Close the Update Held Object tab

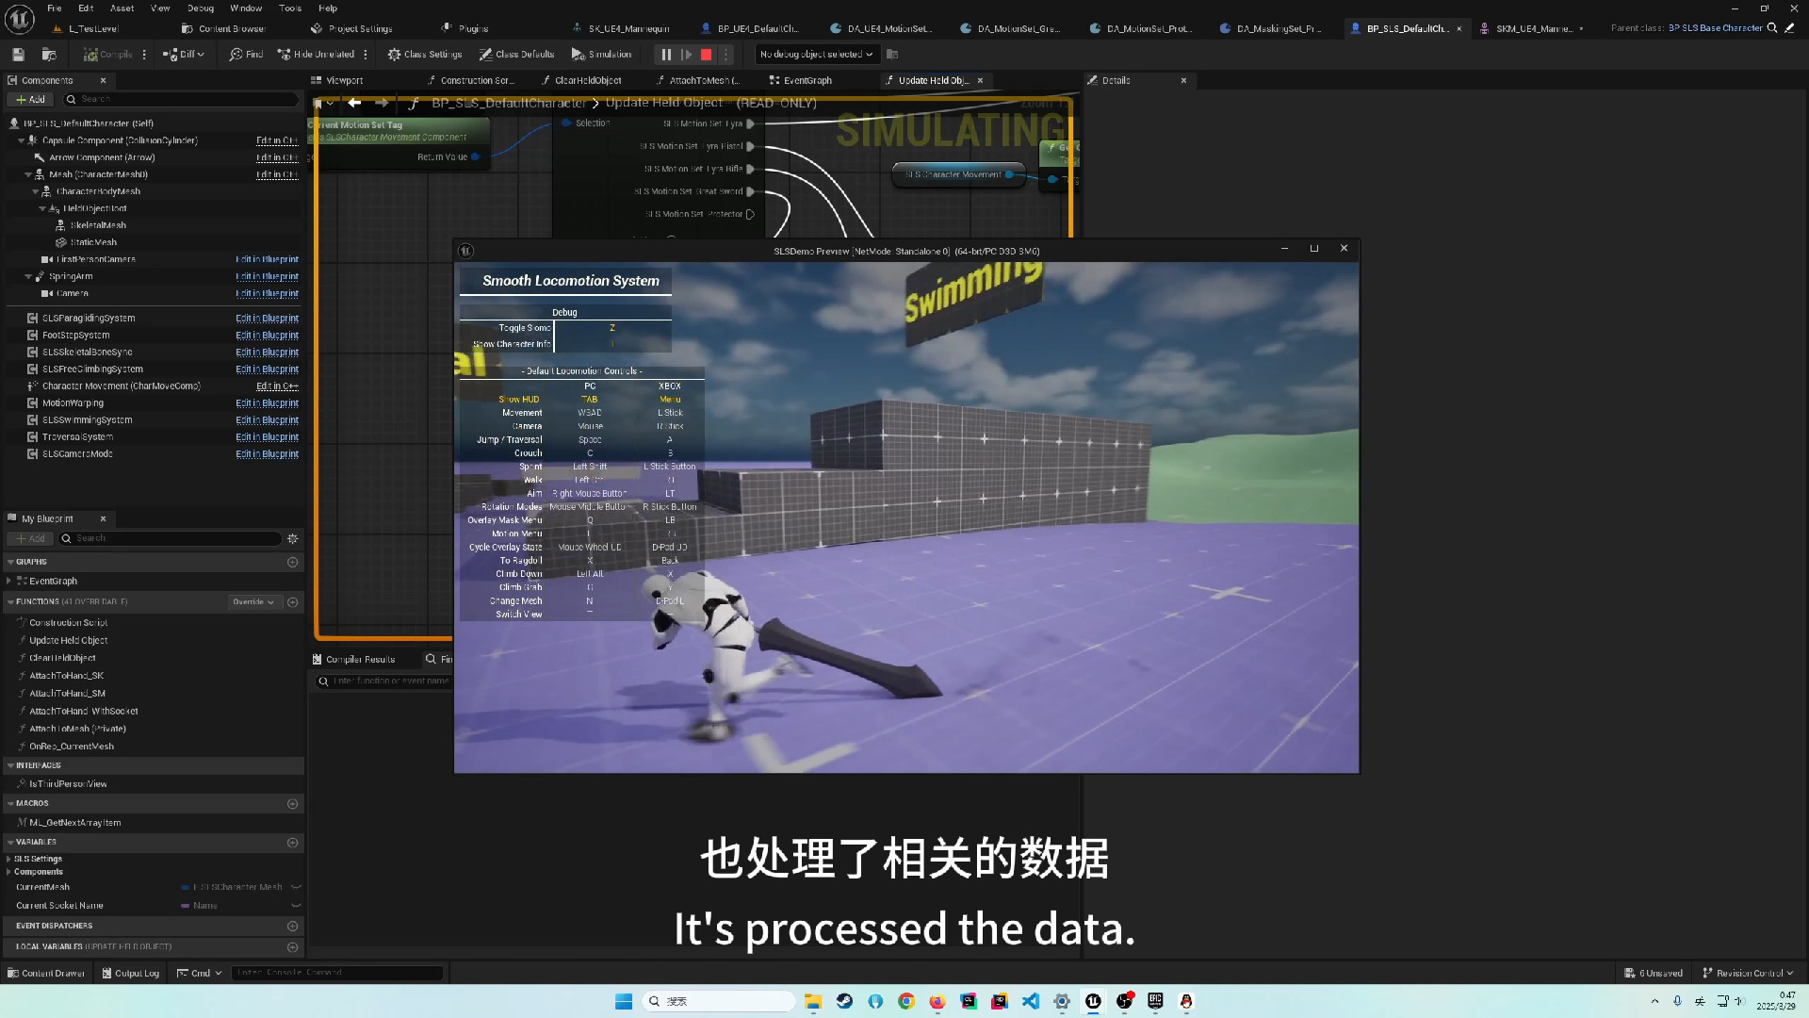(980, 81)
